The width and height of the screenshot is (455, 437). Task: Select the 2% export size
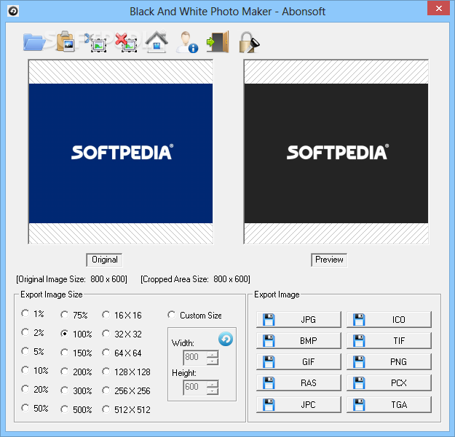coord(33,332)
